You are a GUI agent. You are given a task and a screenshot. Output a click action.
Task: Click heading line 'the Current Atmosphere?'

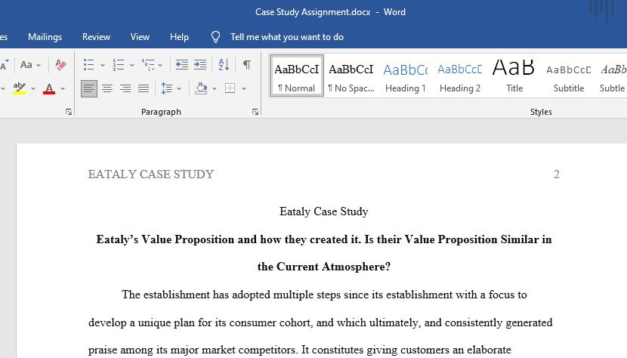pos(324,267)
